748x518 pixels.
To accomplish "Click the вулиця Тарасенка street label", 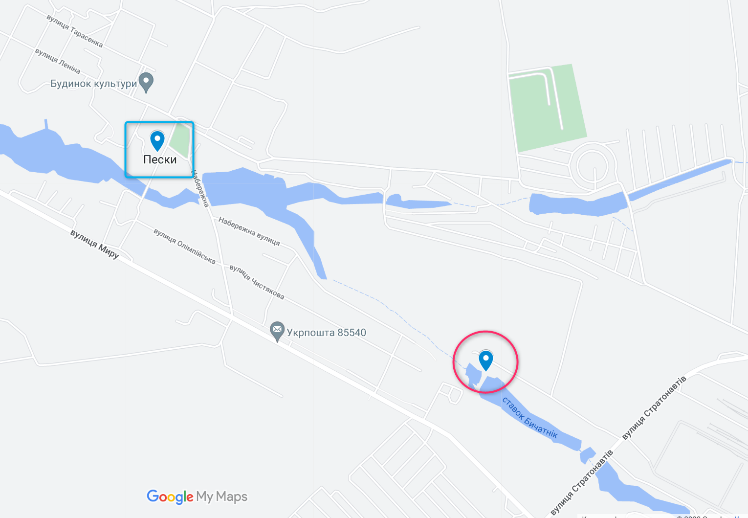I will (75, 31).
